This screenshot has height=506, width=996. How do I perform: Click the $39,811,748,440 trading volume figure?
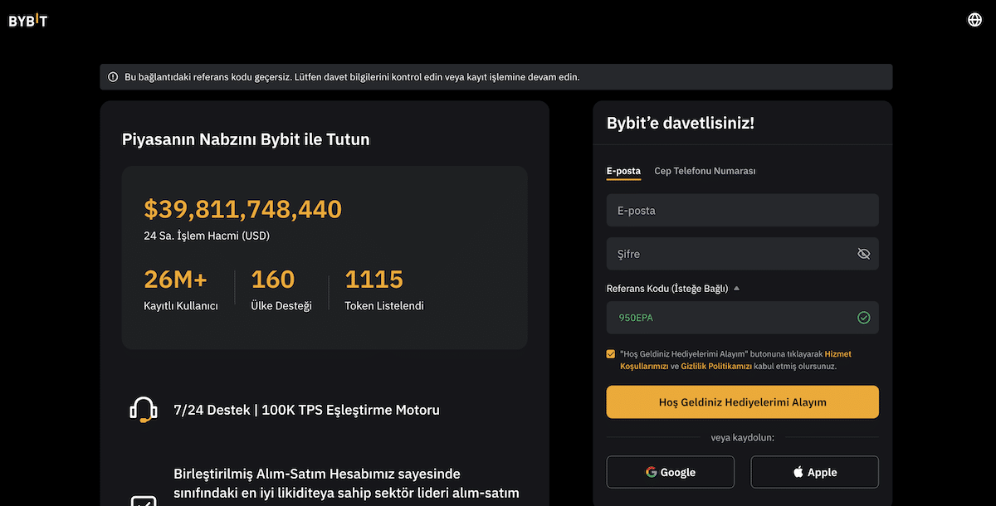(x=242, y=209)
